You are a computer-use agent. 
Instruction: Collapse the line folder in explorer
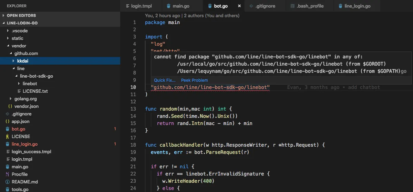coord(13,69)
